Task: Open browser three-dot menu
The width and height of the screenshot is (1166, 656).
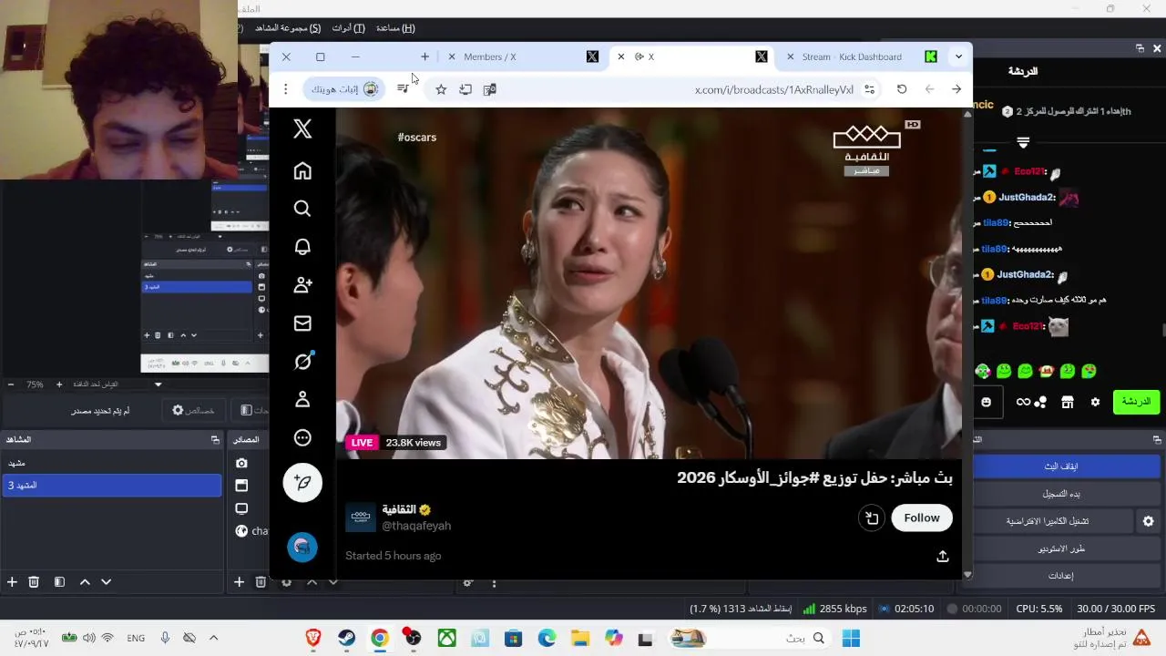Action: click(x=286, y=89)
